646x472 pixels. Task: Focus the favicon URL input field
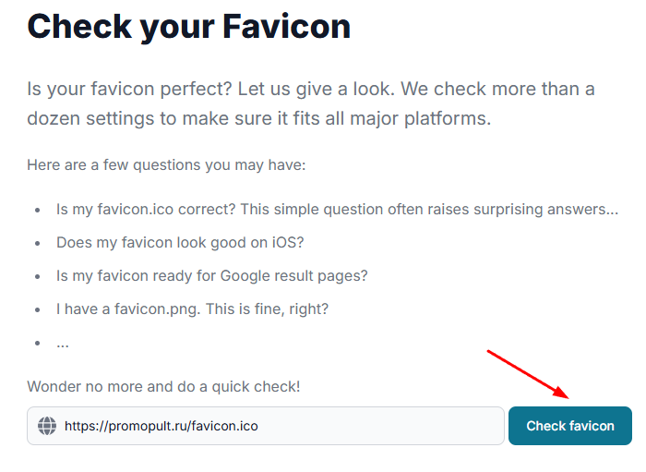click(x=266, y=426)
